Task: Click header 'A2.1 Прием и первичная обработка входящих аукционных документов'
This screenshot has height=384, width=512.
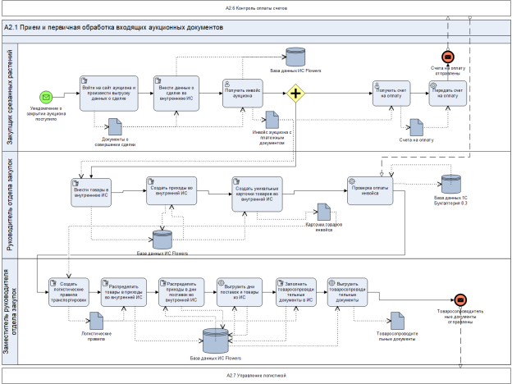Action: click(113, 27)
